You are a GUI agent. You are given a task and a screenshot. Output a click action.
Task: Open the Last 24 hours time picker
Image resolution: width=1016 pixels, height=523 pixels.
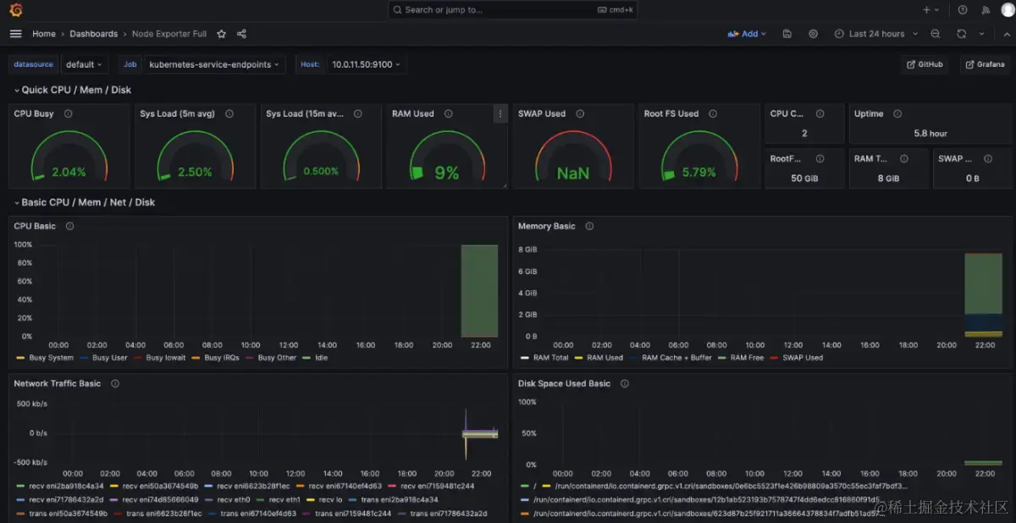coord(875,34)
